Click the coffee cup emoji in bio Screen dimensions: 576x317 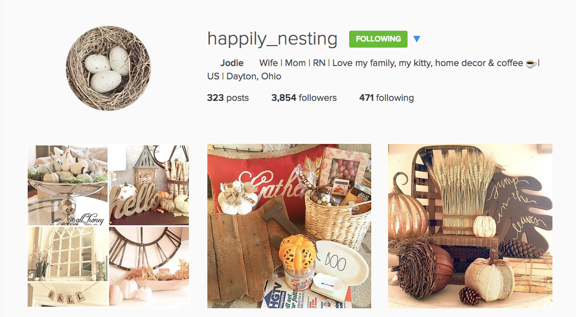[530, 64]
